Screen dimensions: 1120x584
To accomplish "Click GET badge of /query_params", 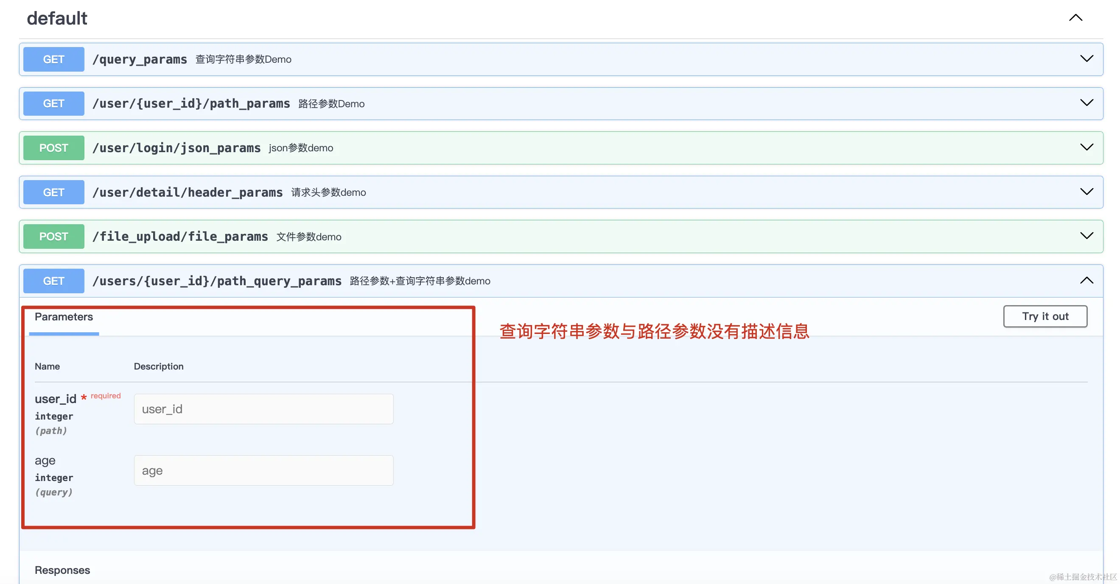I will (53, 59).
